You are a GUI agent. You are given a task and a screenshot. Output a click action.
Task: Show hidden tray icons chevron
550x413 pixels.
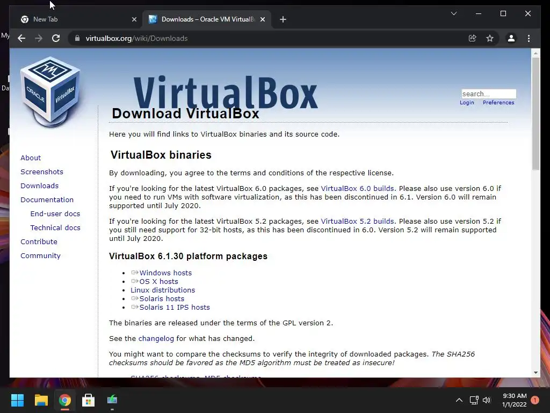(x=459, y=400)
